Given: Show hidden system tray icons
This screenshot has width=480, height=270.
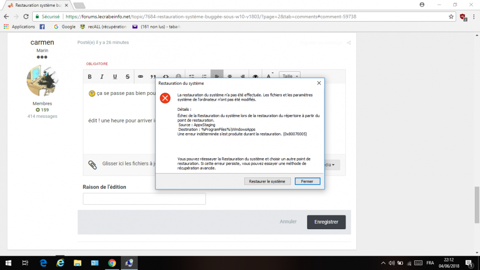Looking at the screenshot, I should (383, 263).
